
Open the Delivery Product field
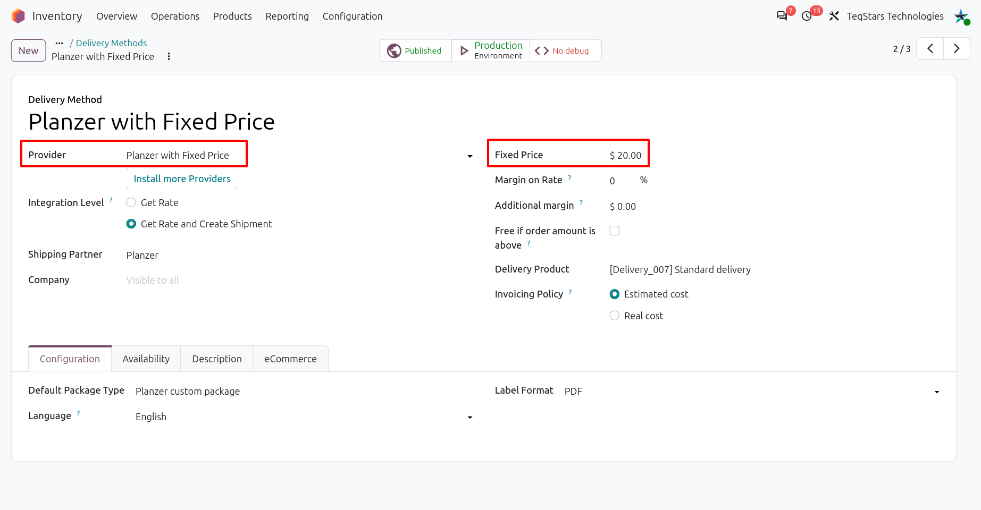click(774, 270)
